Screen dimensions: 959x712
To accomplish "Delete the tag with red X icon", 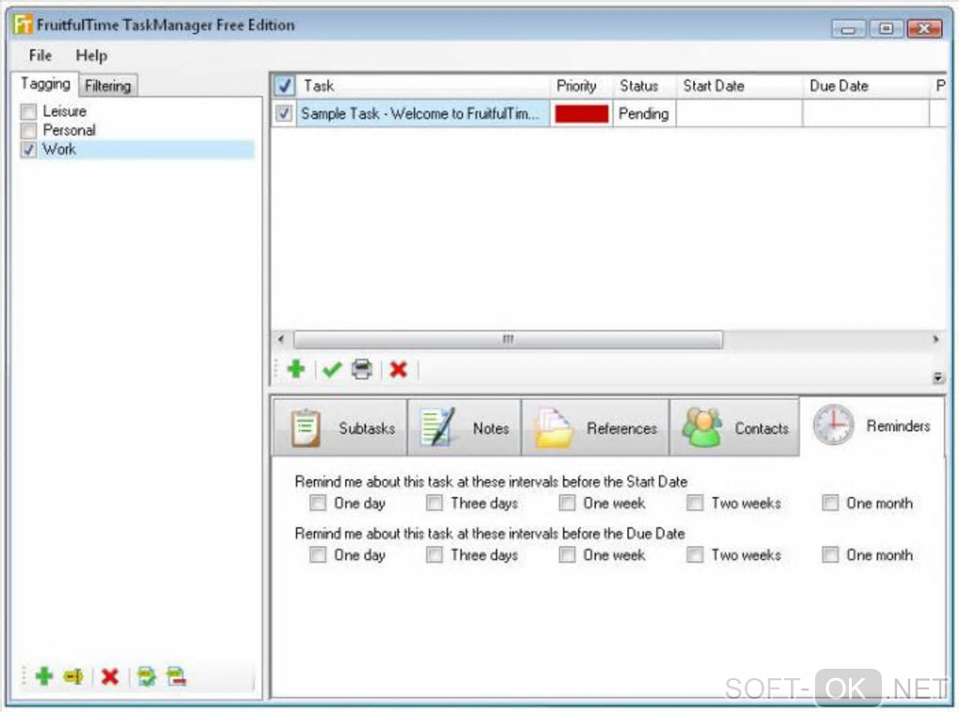I will point(110,676).
